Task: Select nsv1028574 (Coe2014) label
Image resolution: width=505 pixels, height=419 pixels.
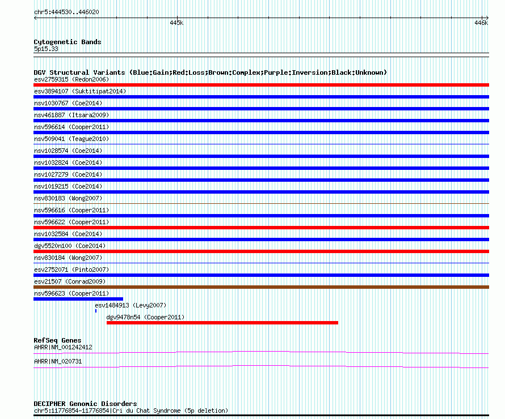Action: tap(68, 151)
